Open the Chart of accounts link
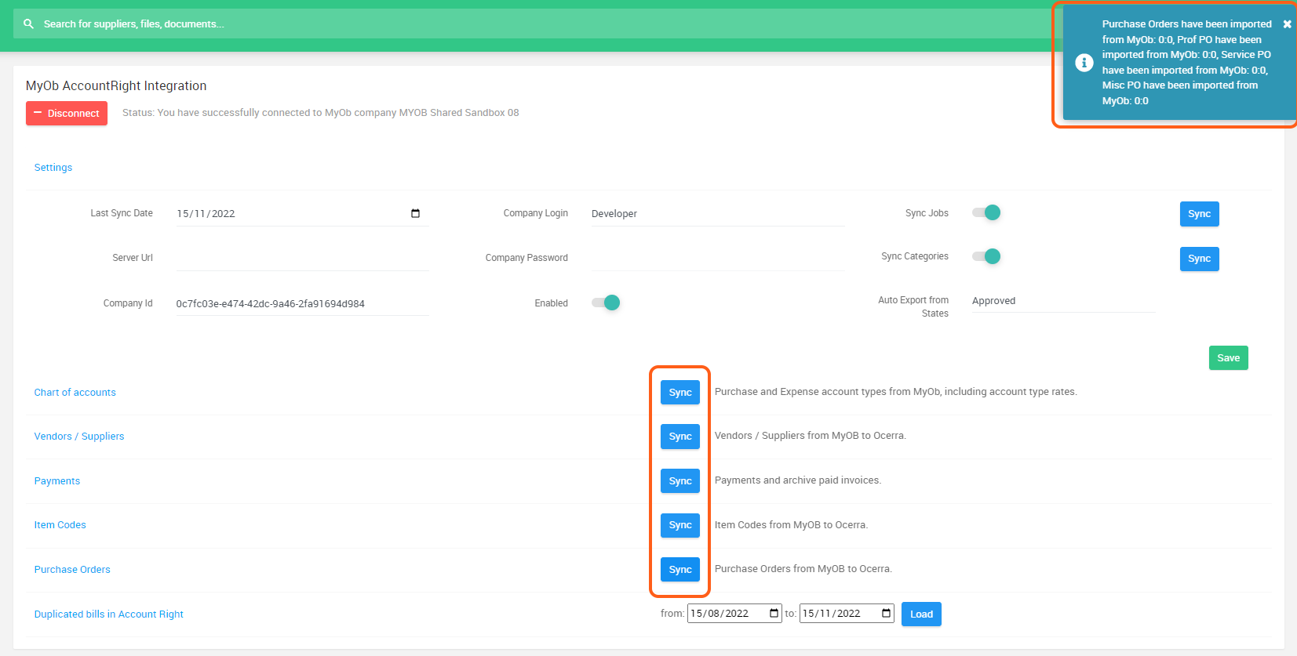Screen dimensions: 1297x656 (75, 393)
